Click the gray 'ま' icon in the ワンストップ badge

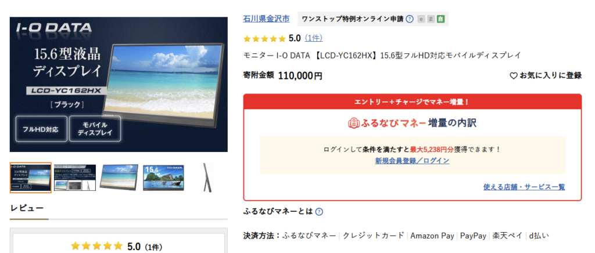coord(431,19)
